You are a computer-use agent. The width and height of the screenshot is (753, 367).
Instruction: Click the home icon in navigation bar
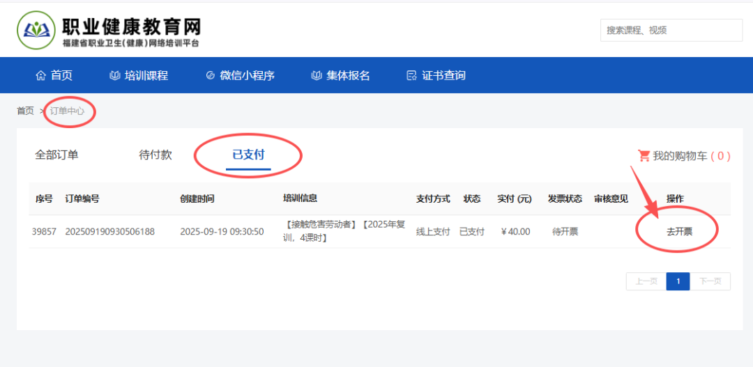(40, 75)
